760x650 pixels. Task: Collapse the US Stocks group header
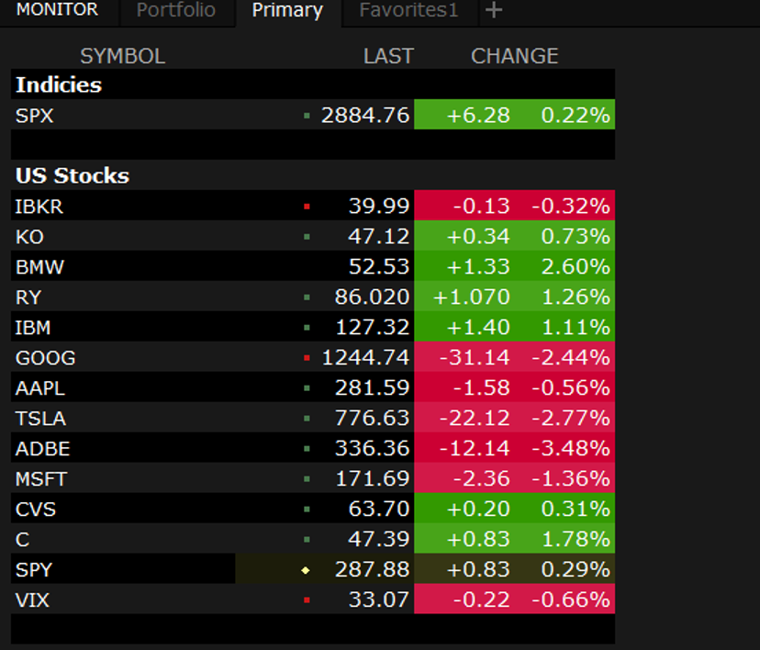coord(72,175)
